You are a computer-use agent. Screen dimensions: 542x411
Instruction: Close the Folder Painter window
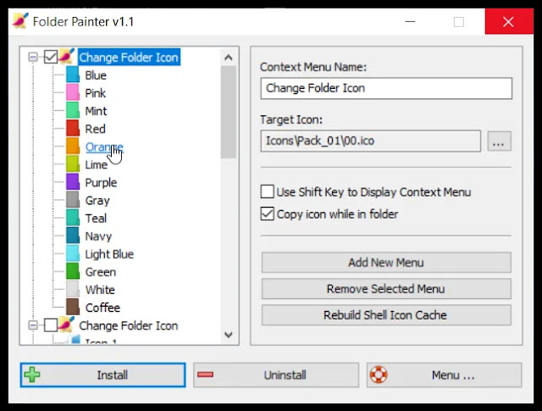[x=509, y=22]
